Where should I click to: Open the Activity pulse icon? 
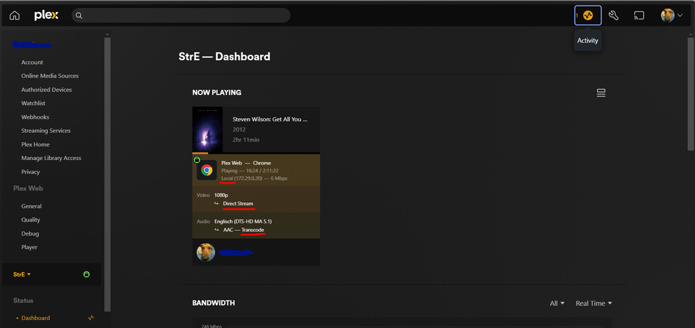click(x=588, y=16)
